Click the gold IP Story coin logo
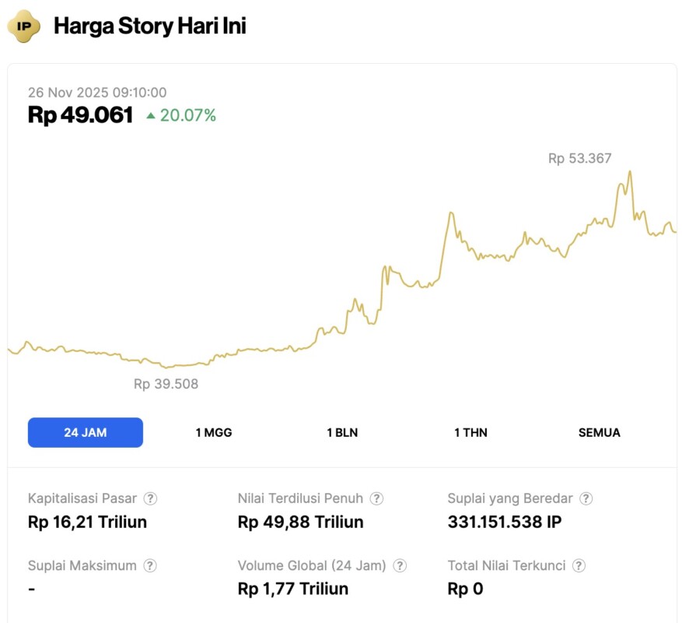The width and height of the screenshot is (682, 623). pos(24,26)
